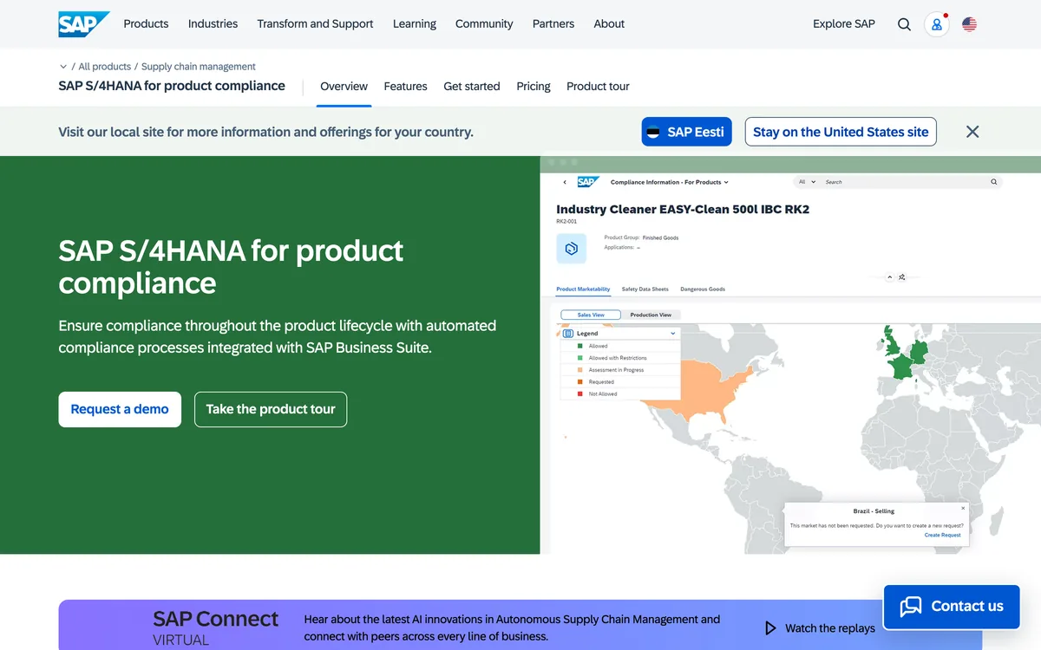This screenshot has height=650, width=1041.
Task: Collapse the Legend panel chevron
Action: click(x=673, y=333)
